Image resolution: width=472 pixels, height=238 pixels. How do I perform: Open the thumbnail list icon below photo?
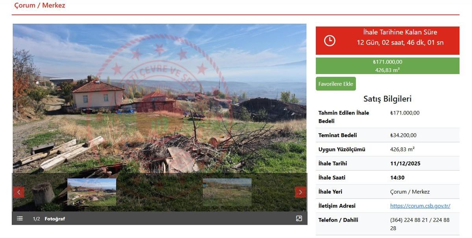pyautogui.click(x=20, y=218)
